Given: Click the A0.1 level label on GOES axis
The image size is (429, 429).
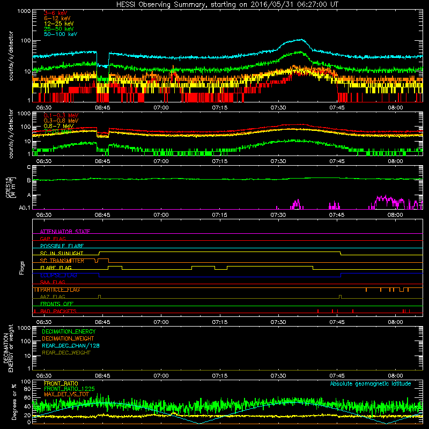Looking at the screenshot, I should click(25, 208).
